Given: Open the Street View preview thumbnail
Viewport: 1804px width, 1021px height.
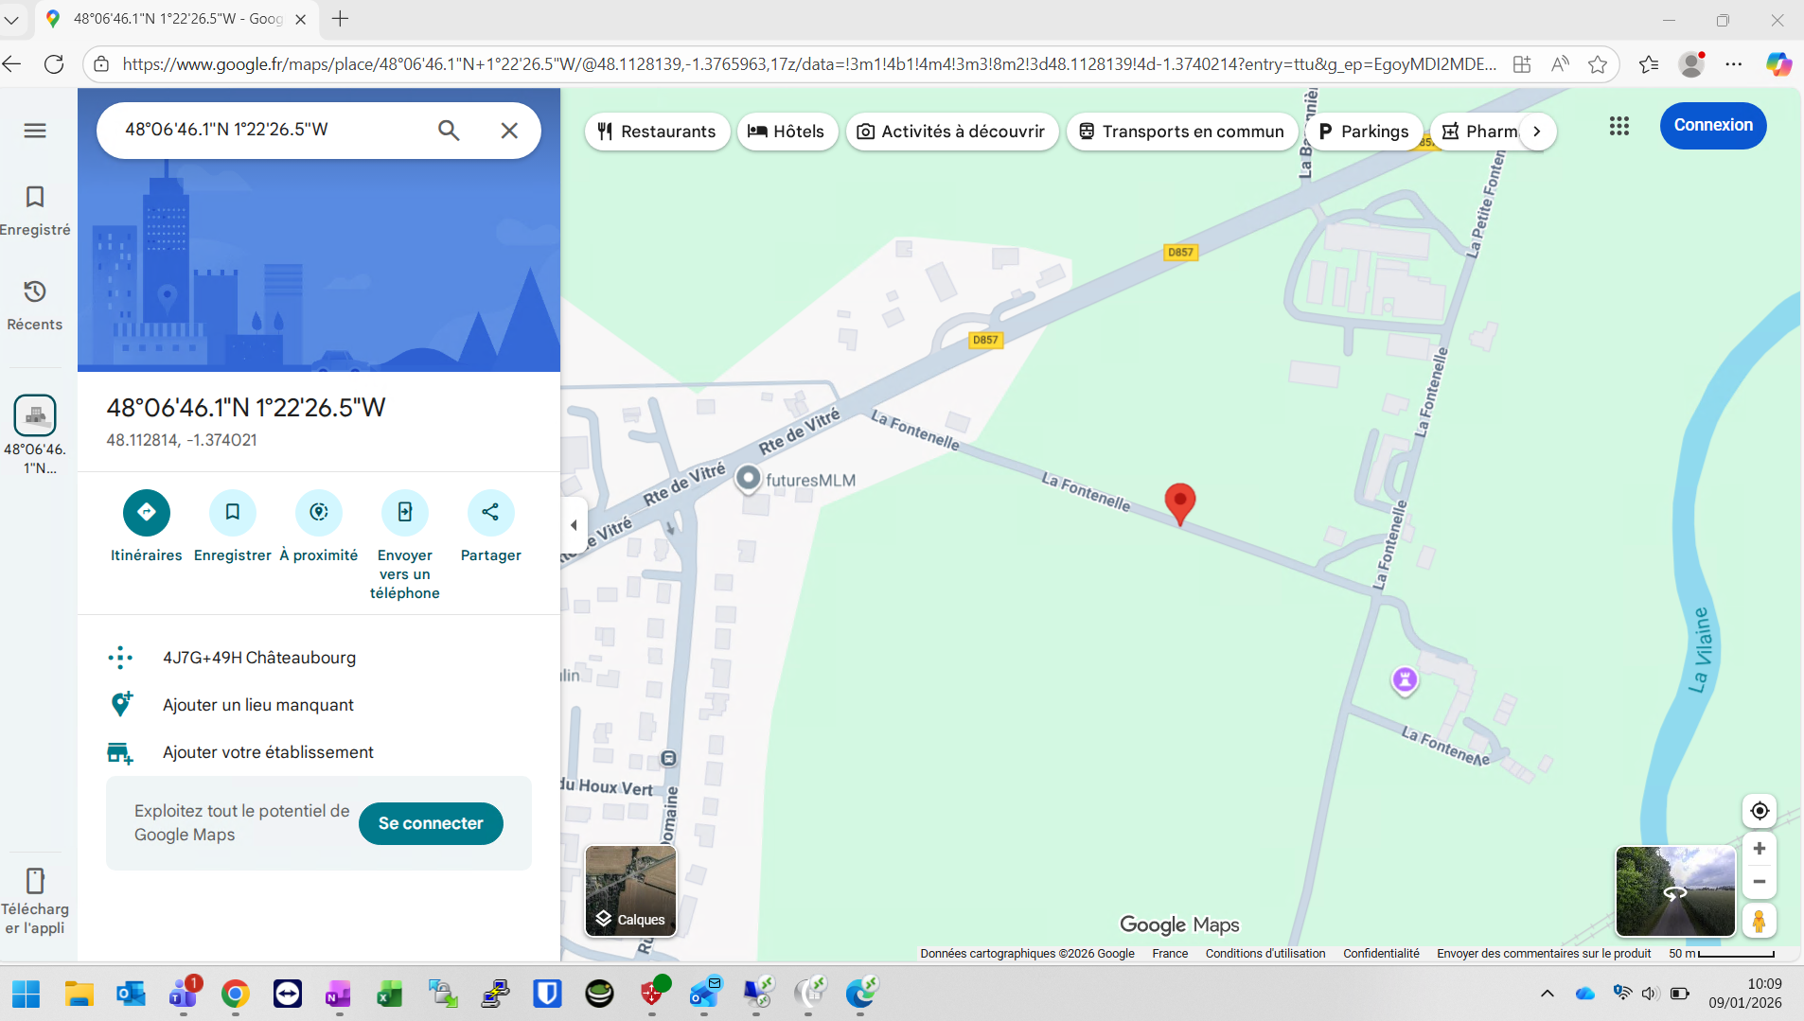Looking at the screenshot, I should (1675, 890).
